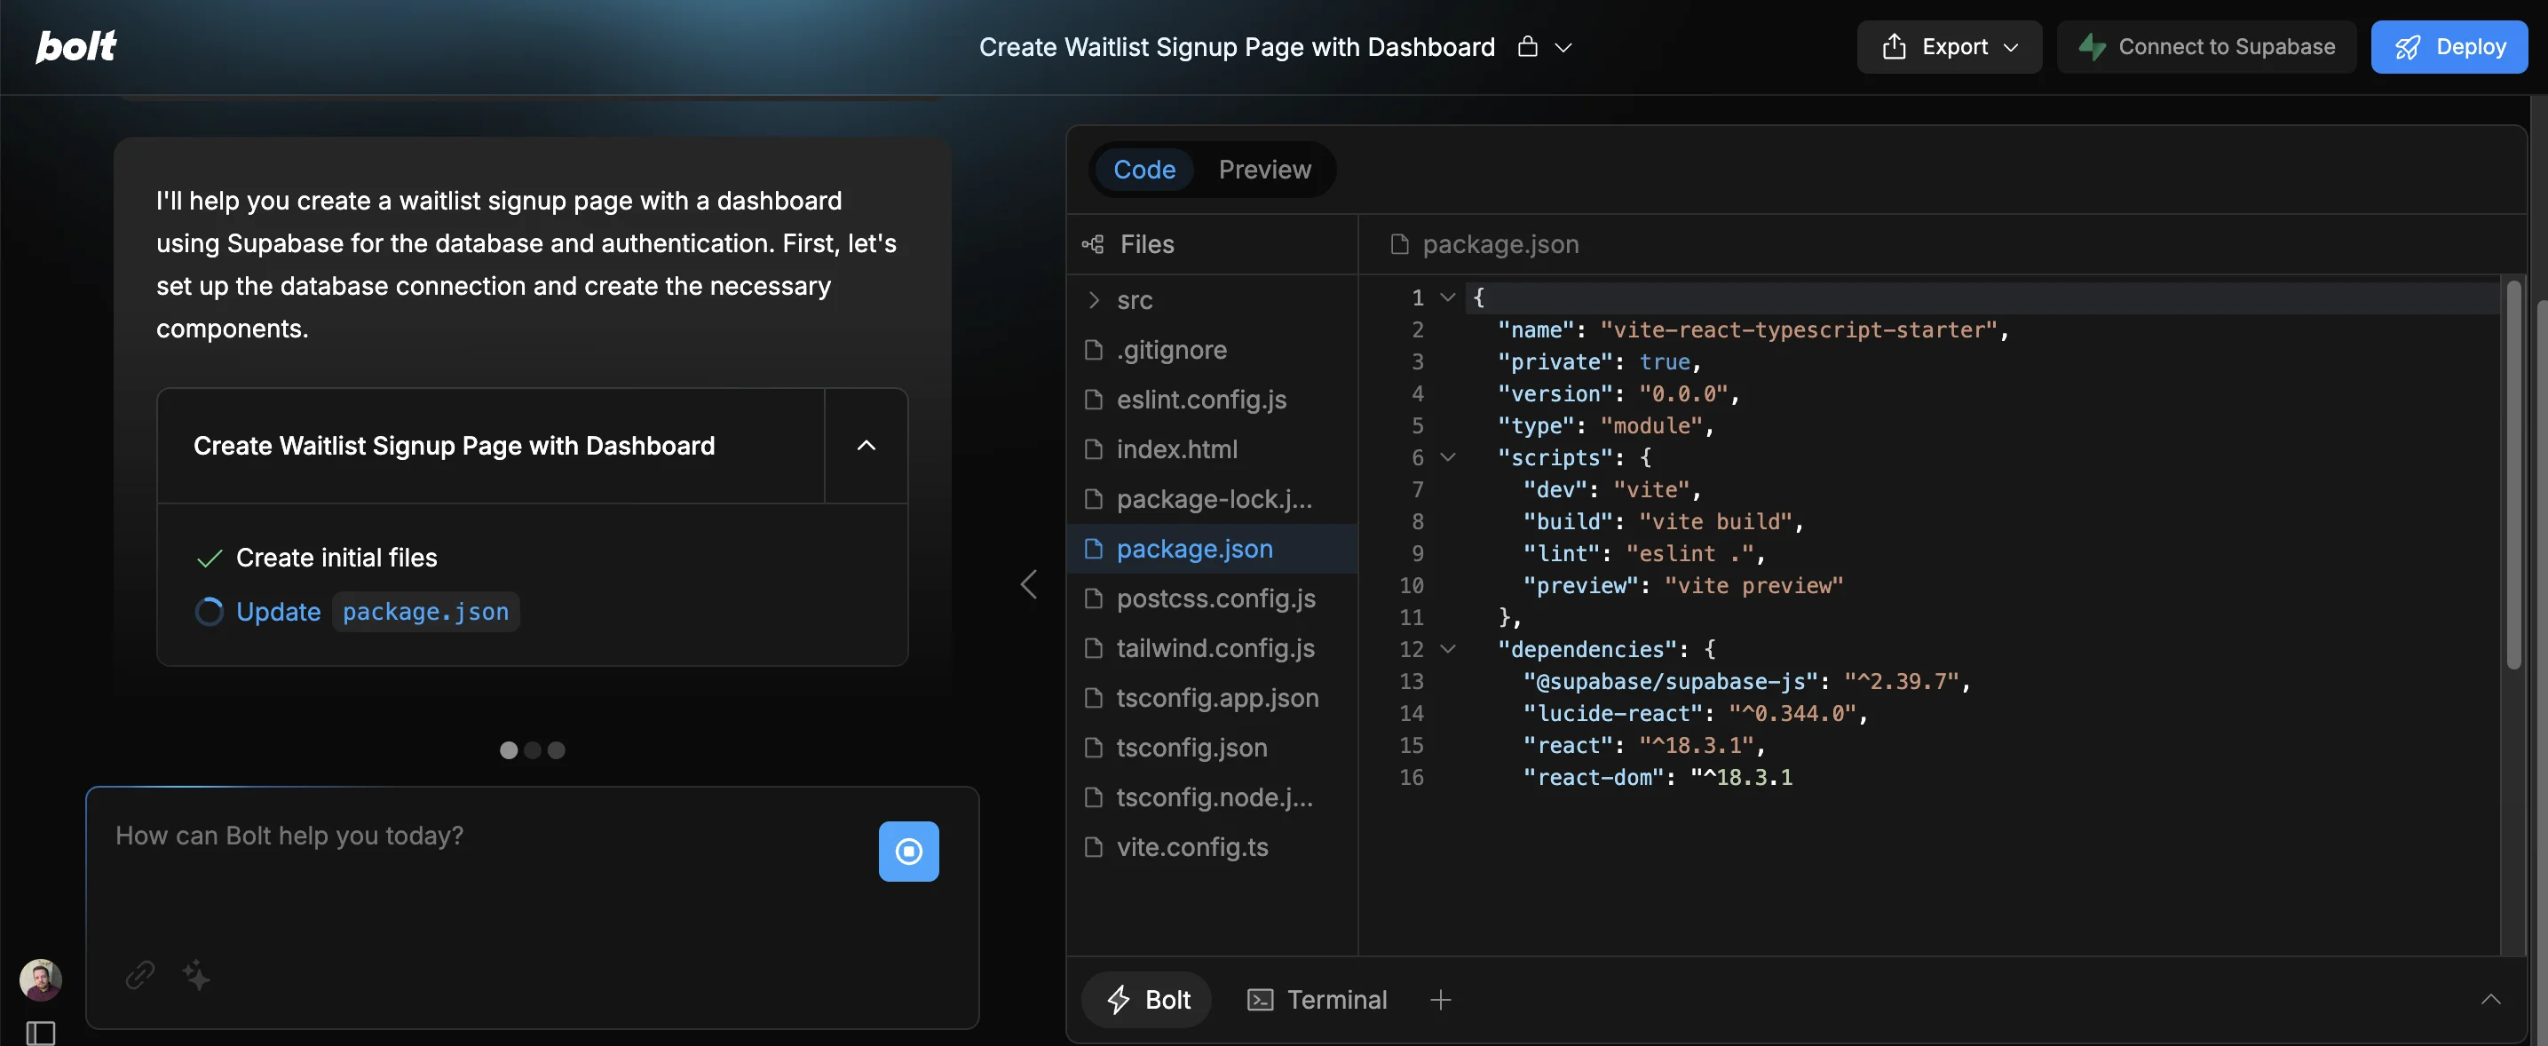Viewport: 2548px width, 1046px height.
Task: Open the project title dropdown chevron
Action: (x=1563, y=46)
